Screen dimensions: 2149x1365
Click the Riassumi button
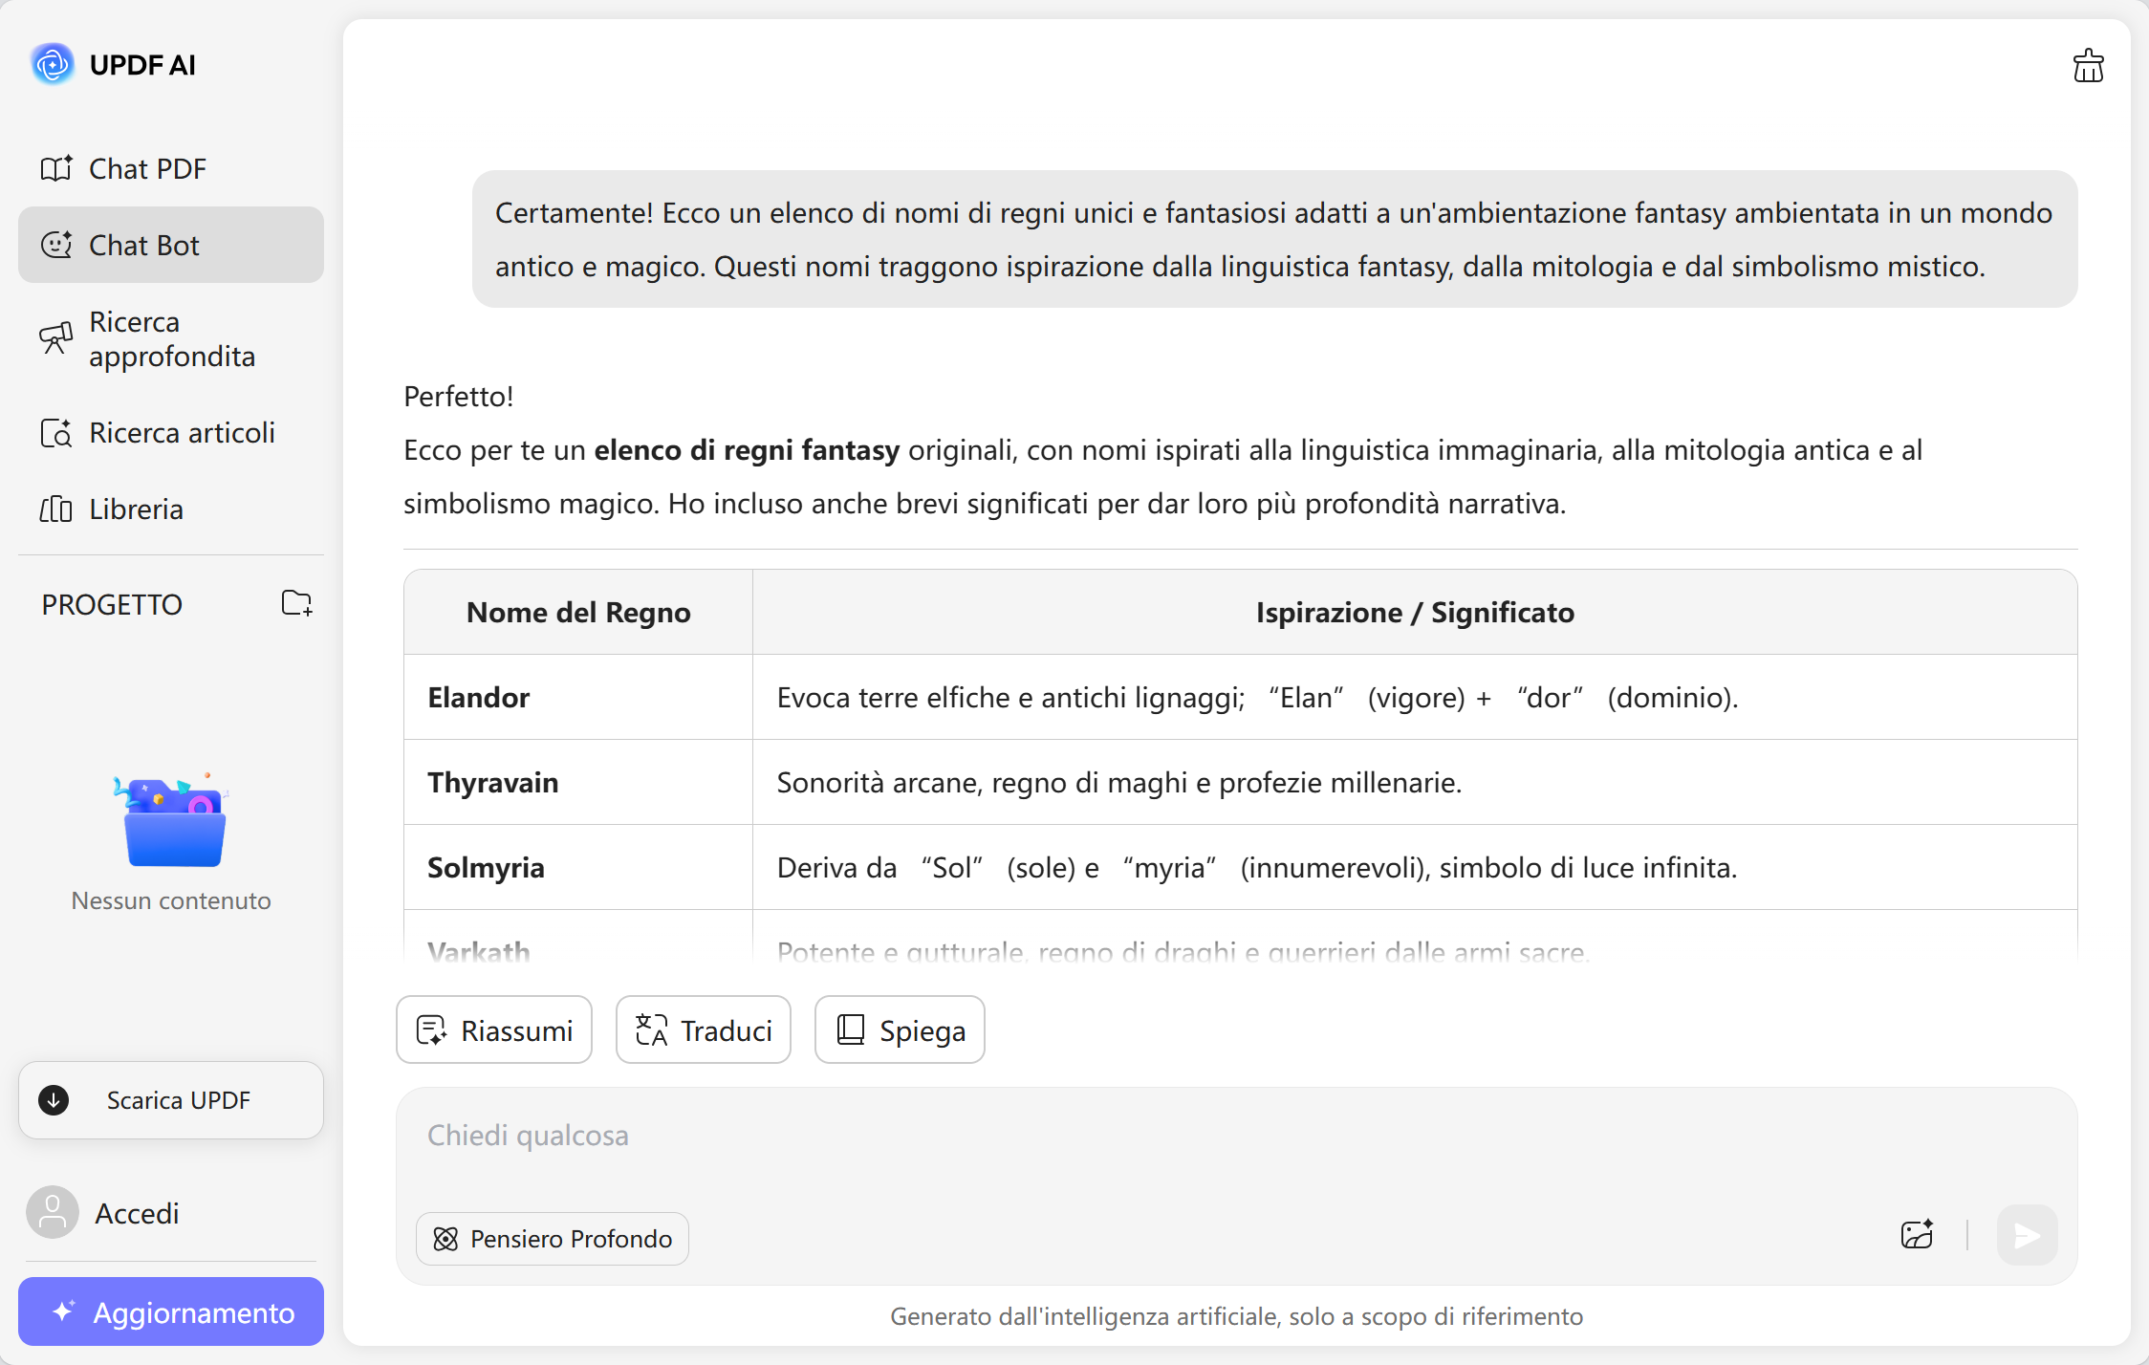tap(494, 1030)
